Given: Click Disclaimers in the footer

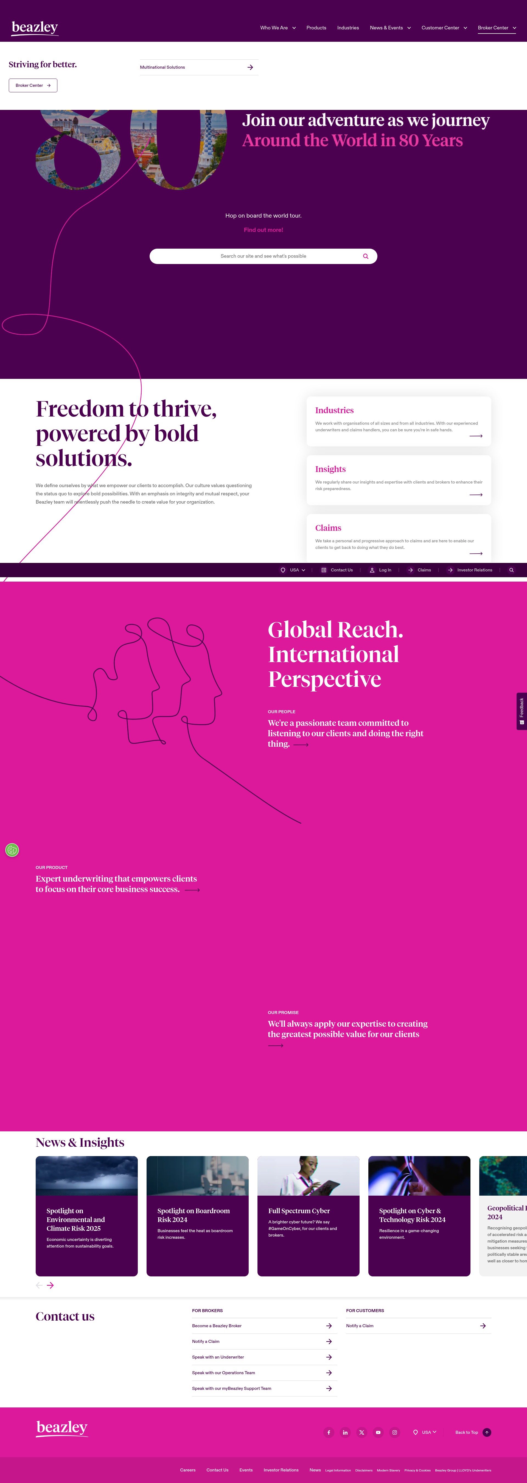Looking at the screenshot, I should pyautogui.click(x=364, y=1470).
